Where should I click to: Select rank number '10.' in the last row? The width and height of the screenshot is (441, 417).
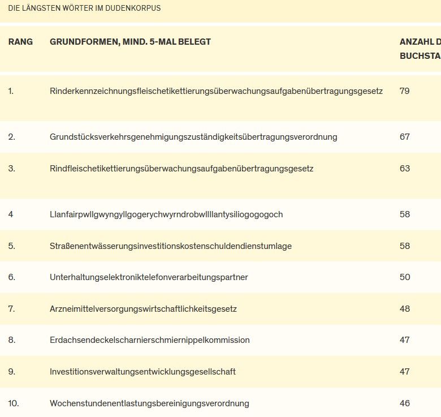(x=14, y=403)
